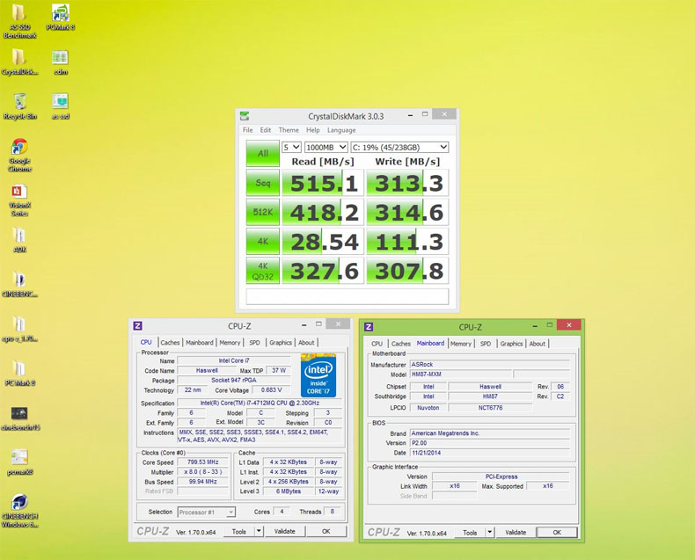
Task: Switch to SPD tab in CPU-Z mainboard window
Action: click(x=485, y=344)
